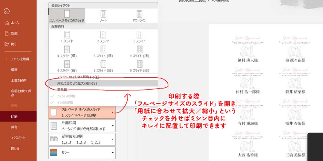Select 3 スライド handout layout
323x161 pixels.
139,37
